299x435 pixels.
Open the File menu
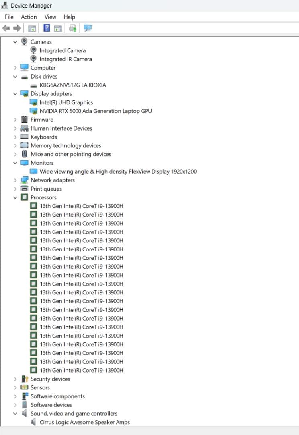pyautogui.click(x=9, y=17)
